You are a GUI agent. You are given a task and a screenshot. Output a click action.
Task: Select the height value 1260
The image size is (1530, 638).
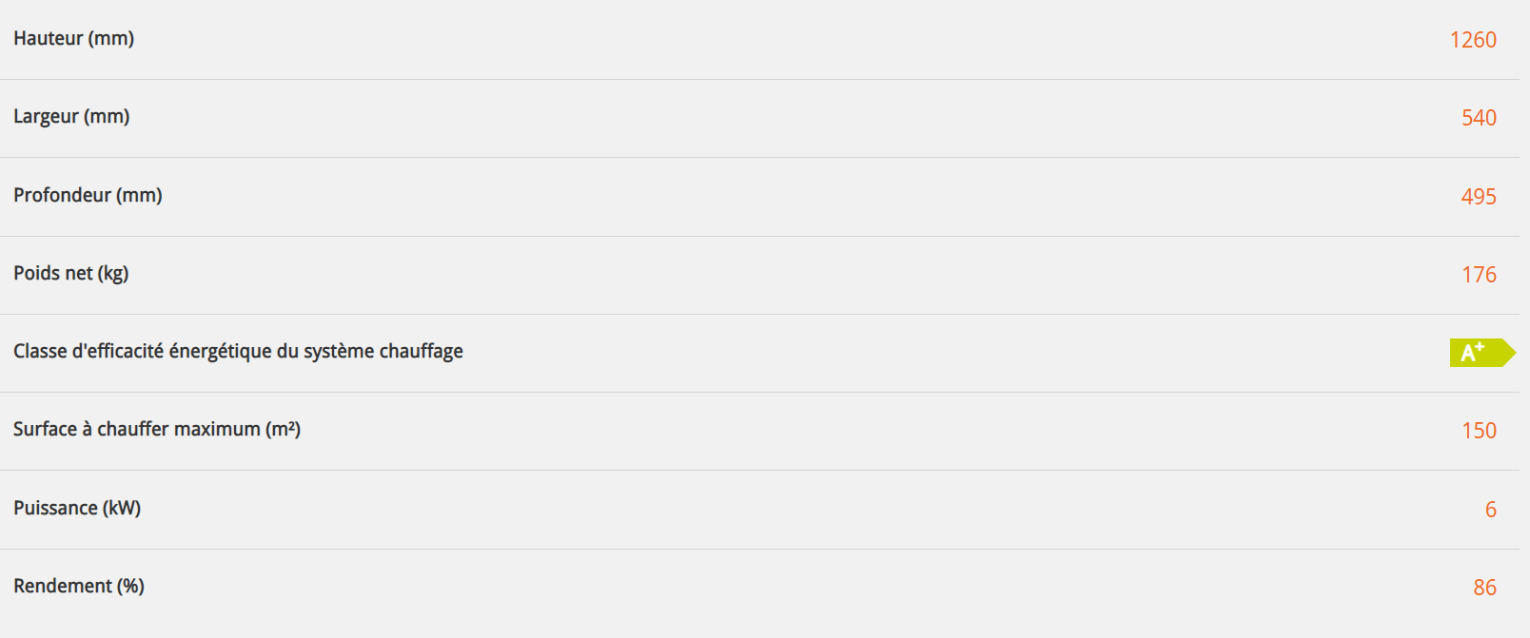click(1473, 40)
